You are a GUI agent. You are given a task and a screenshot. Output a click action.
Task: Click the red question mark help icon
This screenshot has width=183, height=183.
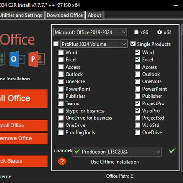point(62,161)
